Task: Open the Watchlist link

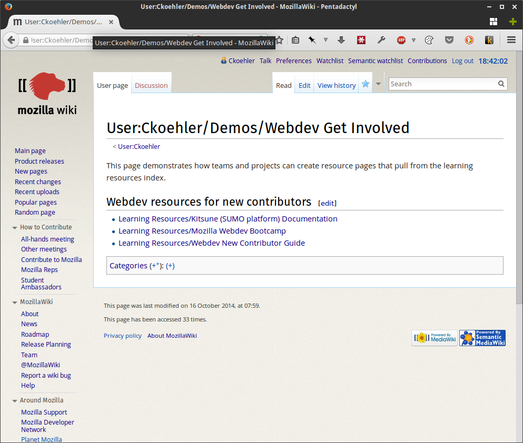Action: click(330, 61)
